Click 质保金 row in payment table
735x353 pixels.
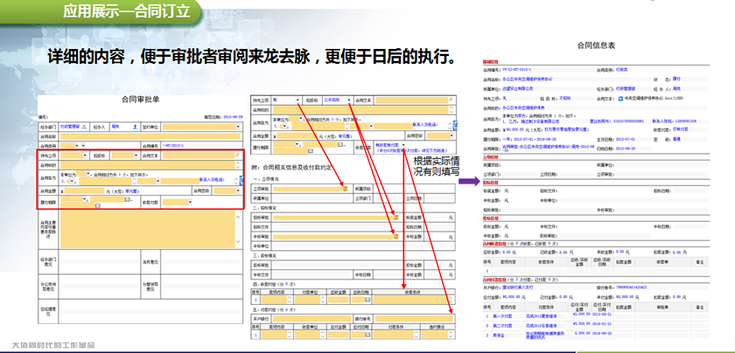[594, 335]
